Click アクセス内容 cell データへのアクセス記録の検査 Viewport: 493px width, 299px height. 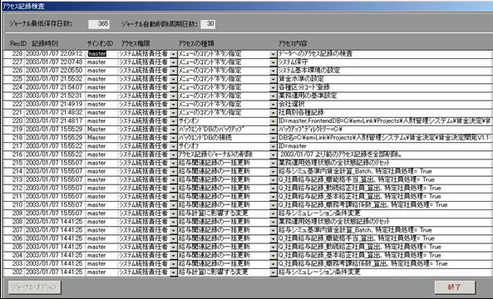click(385, 54)
